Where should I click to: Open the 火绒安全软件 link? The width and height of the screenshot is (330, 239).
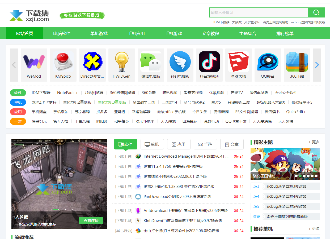pyautogui.click(x=286, y=93)
